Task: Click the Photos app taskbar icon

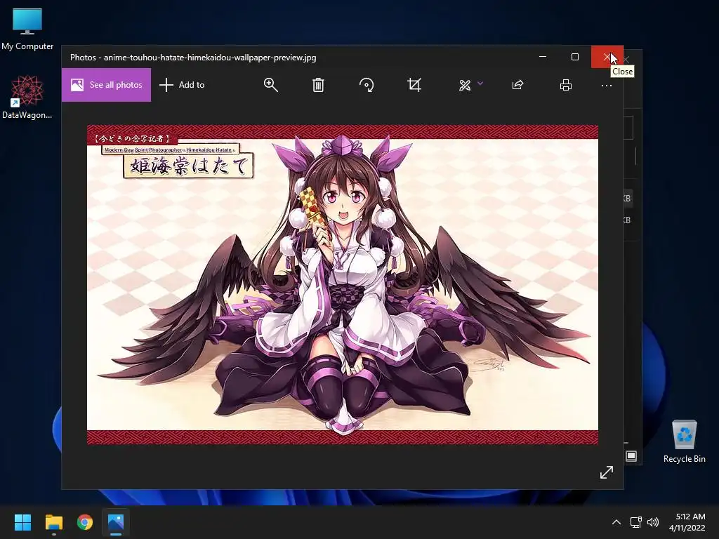Action: [116, 522]
